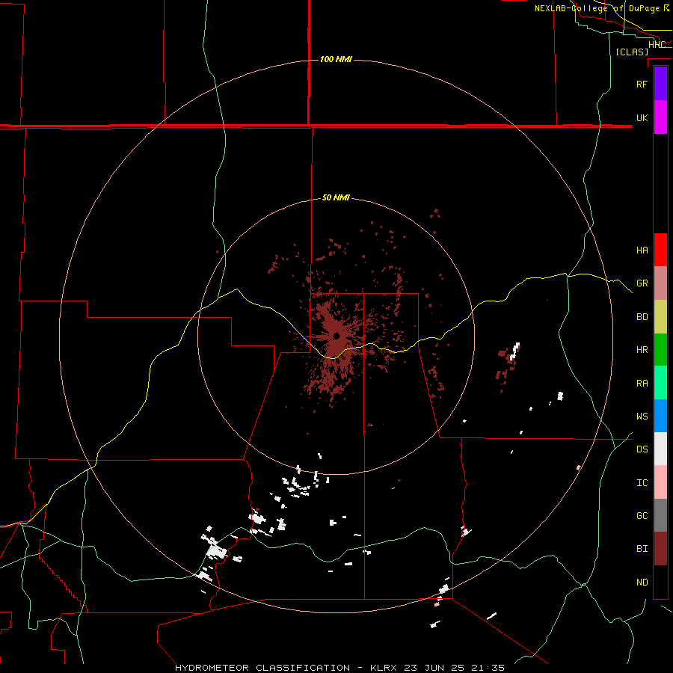The width and height of the screenshot is (673, 673).
Task: Select the IC light pink legend swatch
Action: coord(660,482)
